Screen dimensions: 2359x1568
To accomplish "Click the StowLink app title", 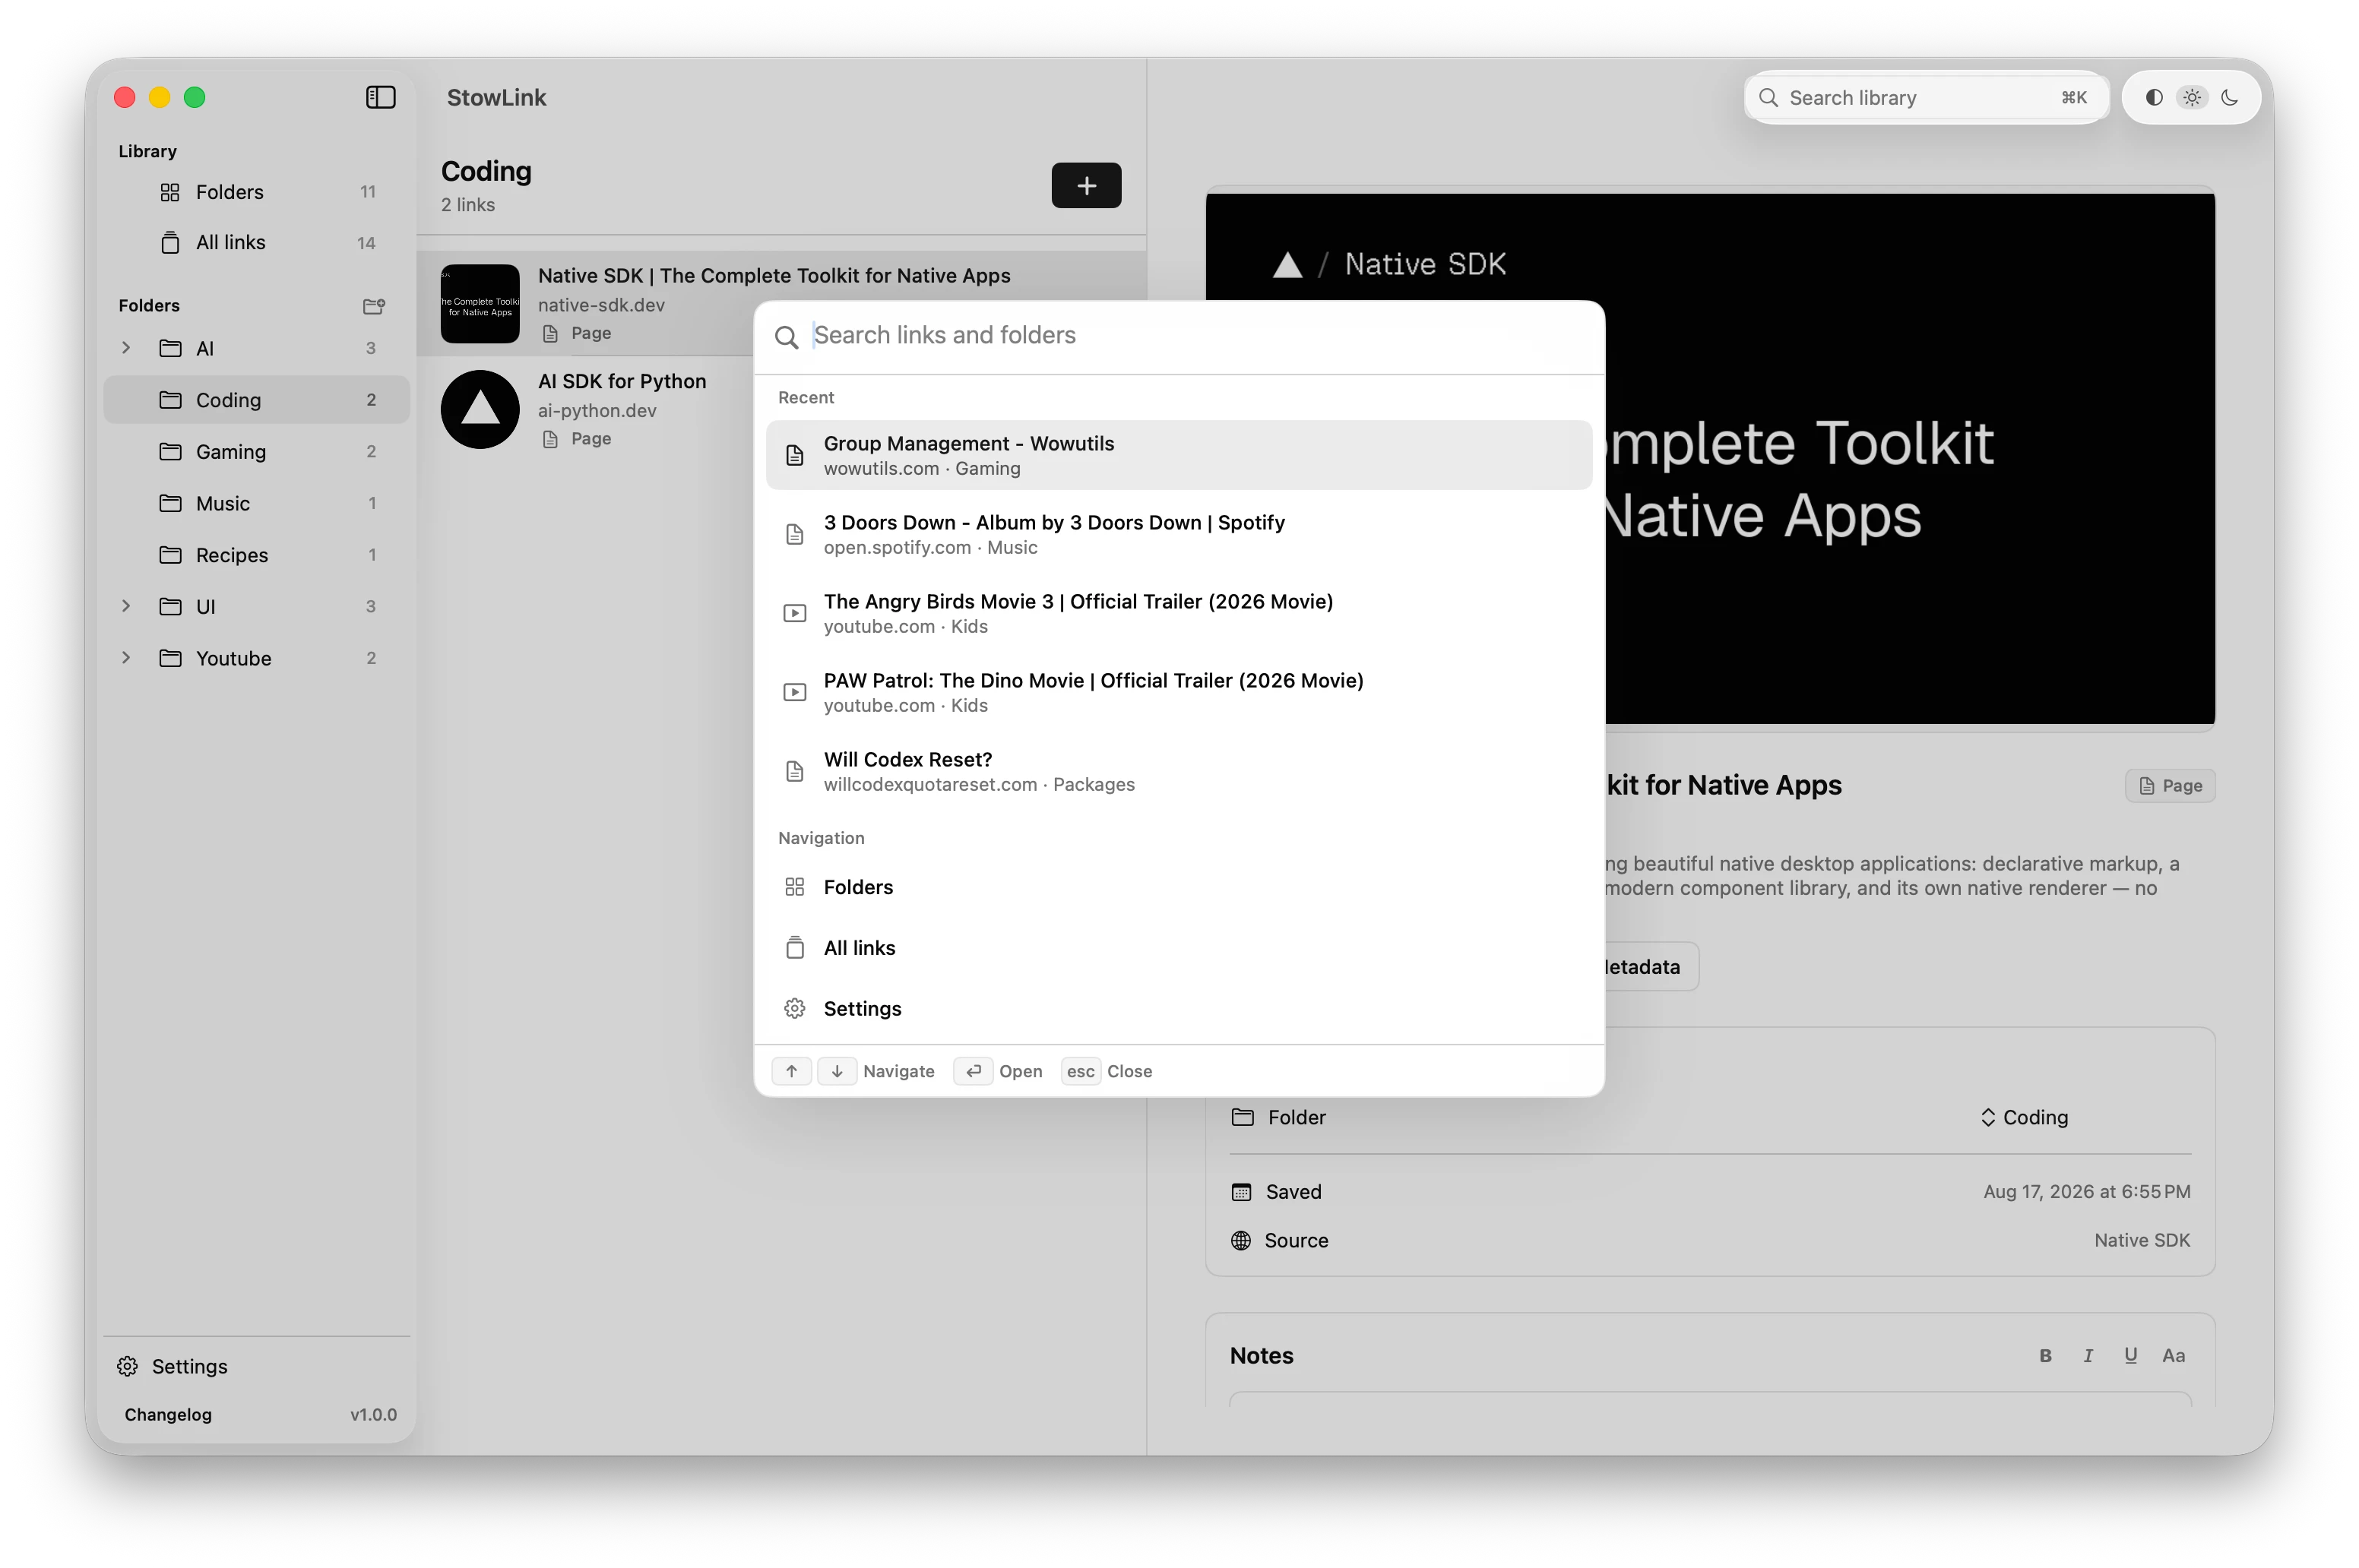I will (496, 97).
